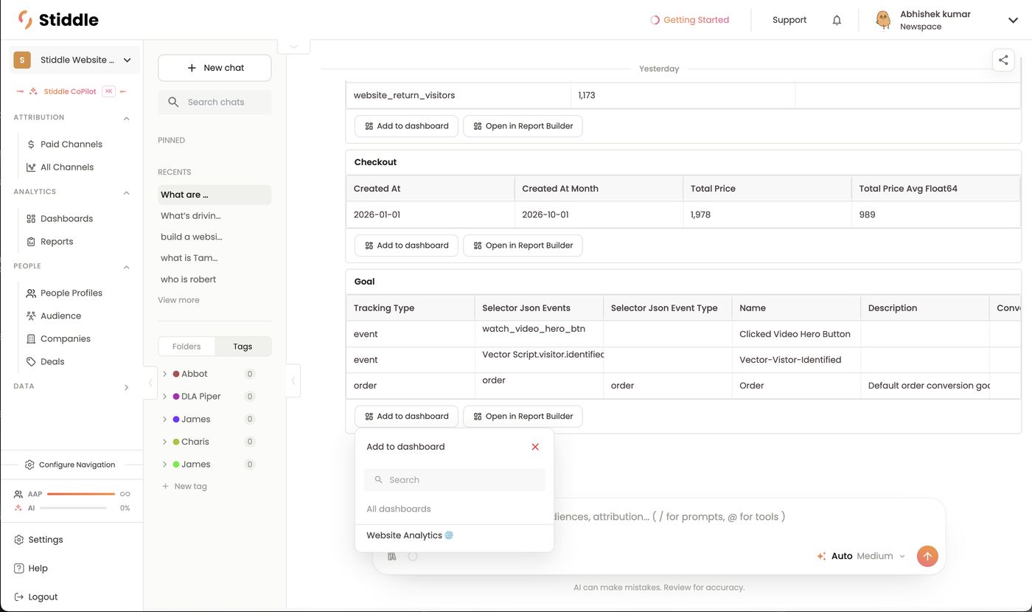Open Companies

(x=65, y=339)
